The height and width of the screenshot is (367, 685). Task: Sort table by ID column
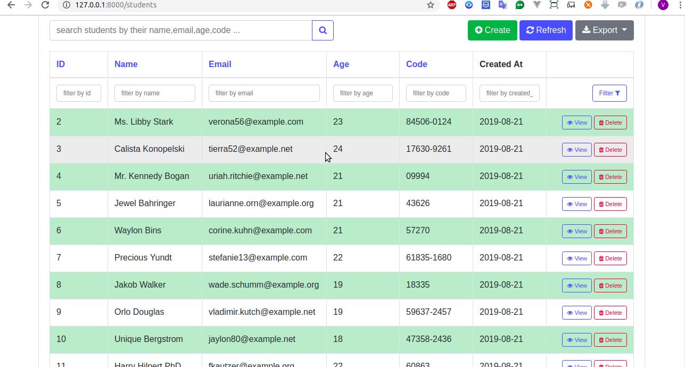[61, 64]
